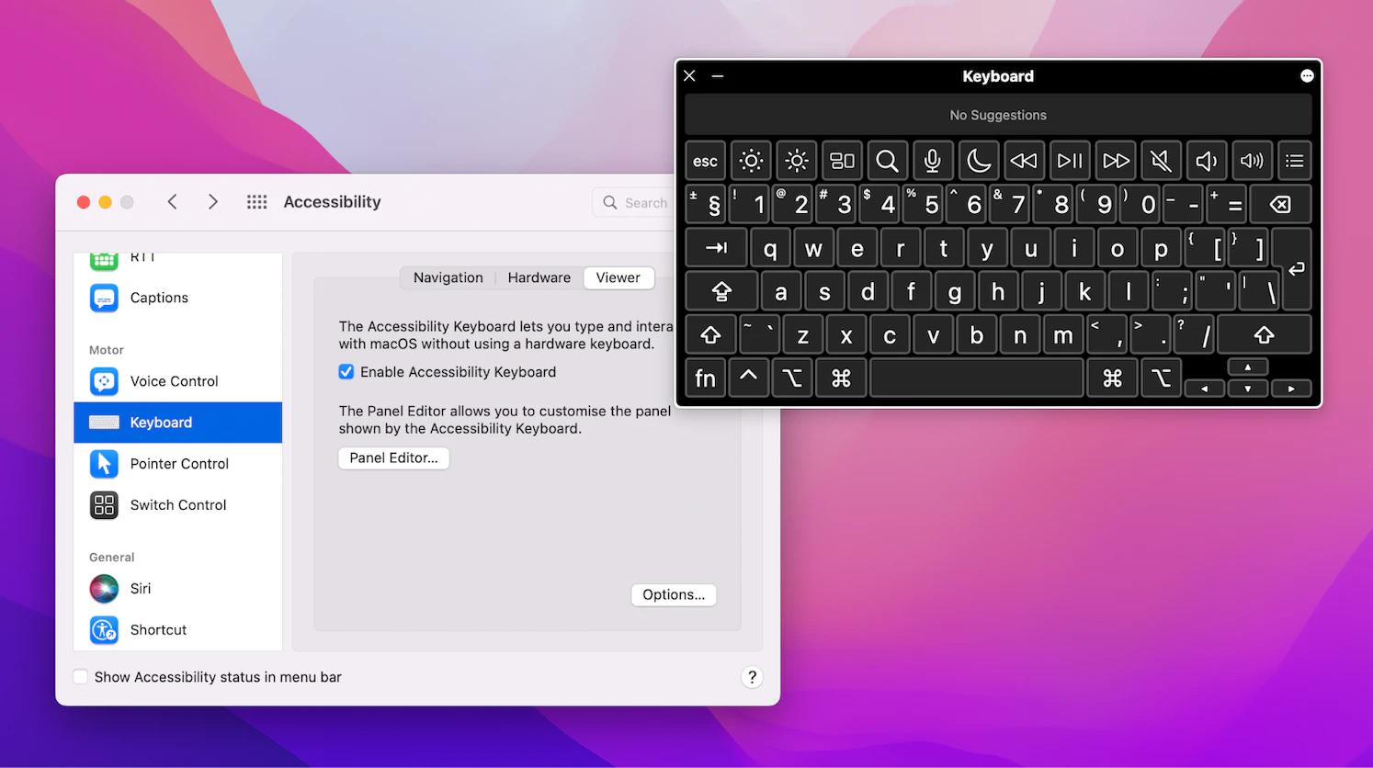Image resolution: width=1373 pixels, height=768 pixels.
Task: Click the Options button
Action: 673,594
